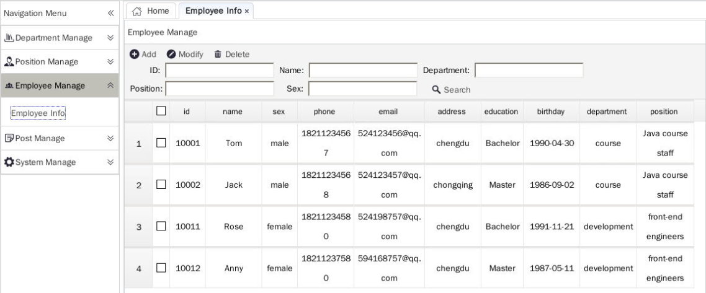Click birthday 1991-11-21
706x293 pixels.
(x=552, y=227)
